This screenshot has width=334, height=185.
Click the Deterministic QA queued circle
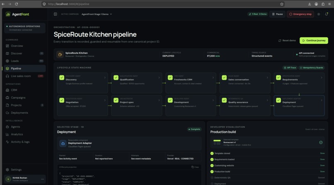[x=212, y=178]
